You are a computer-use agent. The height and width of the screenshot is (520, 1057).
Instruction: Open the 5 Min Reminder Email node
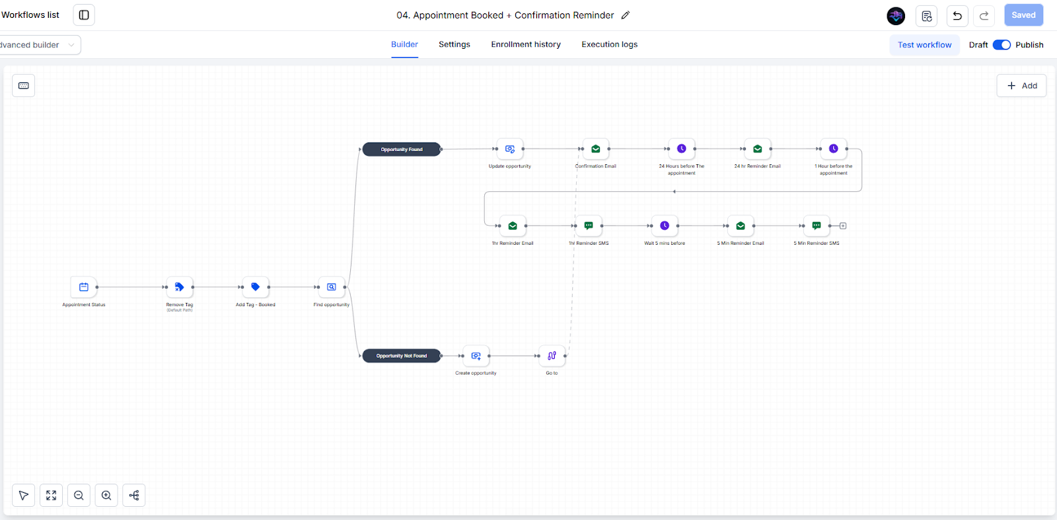click(741, 226)
